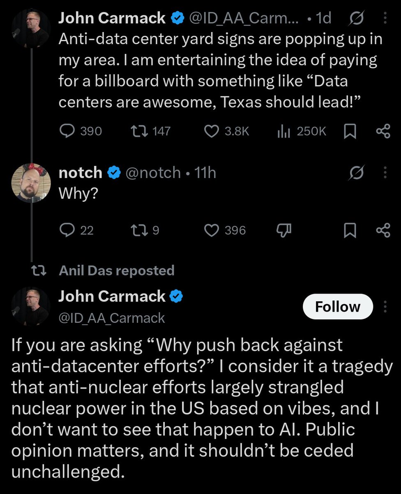Retweet the data center billboard tweet

point(150,131)
